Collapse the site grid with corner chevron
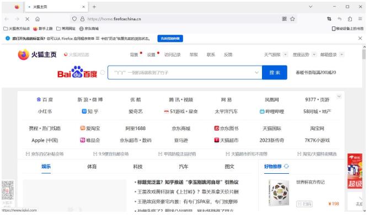 (339, 96)
